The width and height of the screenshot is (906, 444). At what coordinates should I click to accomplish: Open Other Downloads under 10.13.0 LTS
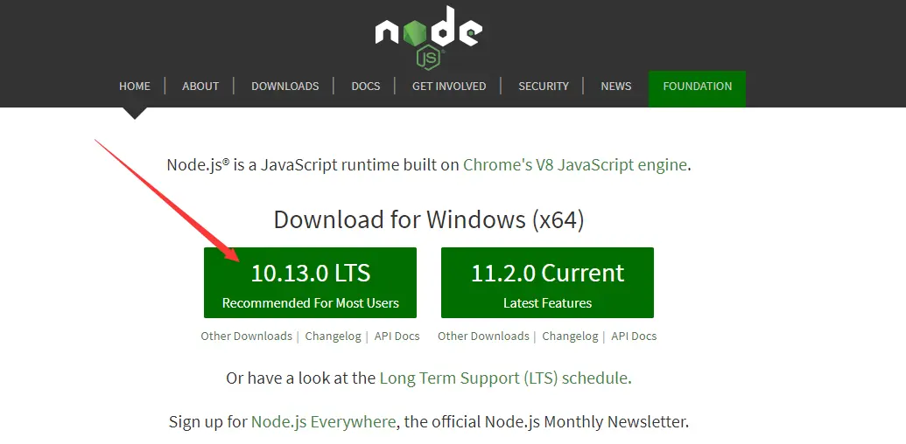click(246, 336)
